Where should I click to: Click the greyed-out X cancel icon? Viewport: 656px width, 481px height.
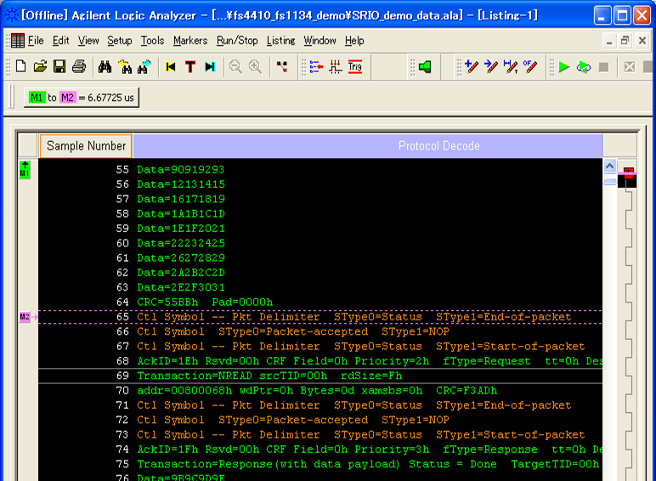pos(629,67)
